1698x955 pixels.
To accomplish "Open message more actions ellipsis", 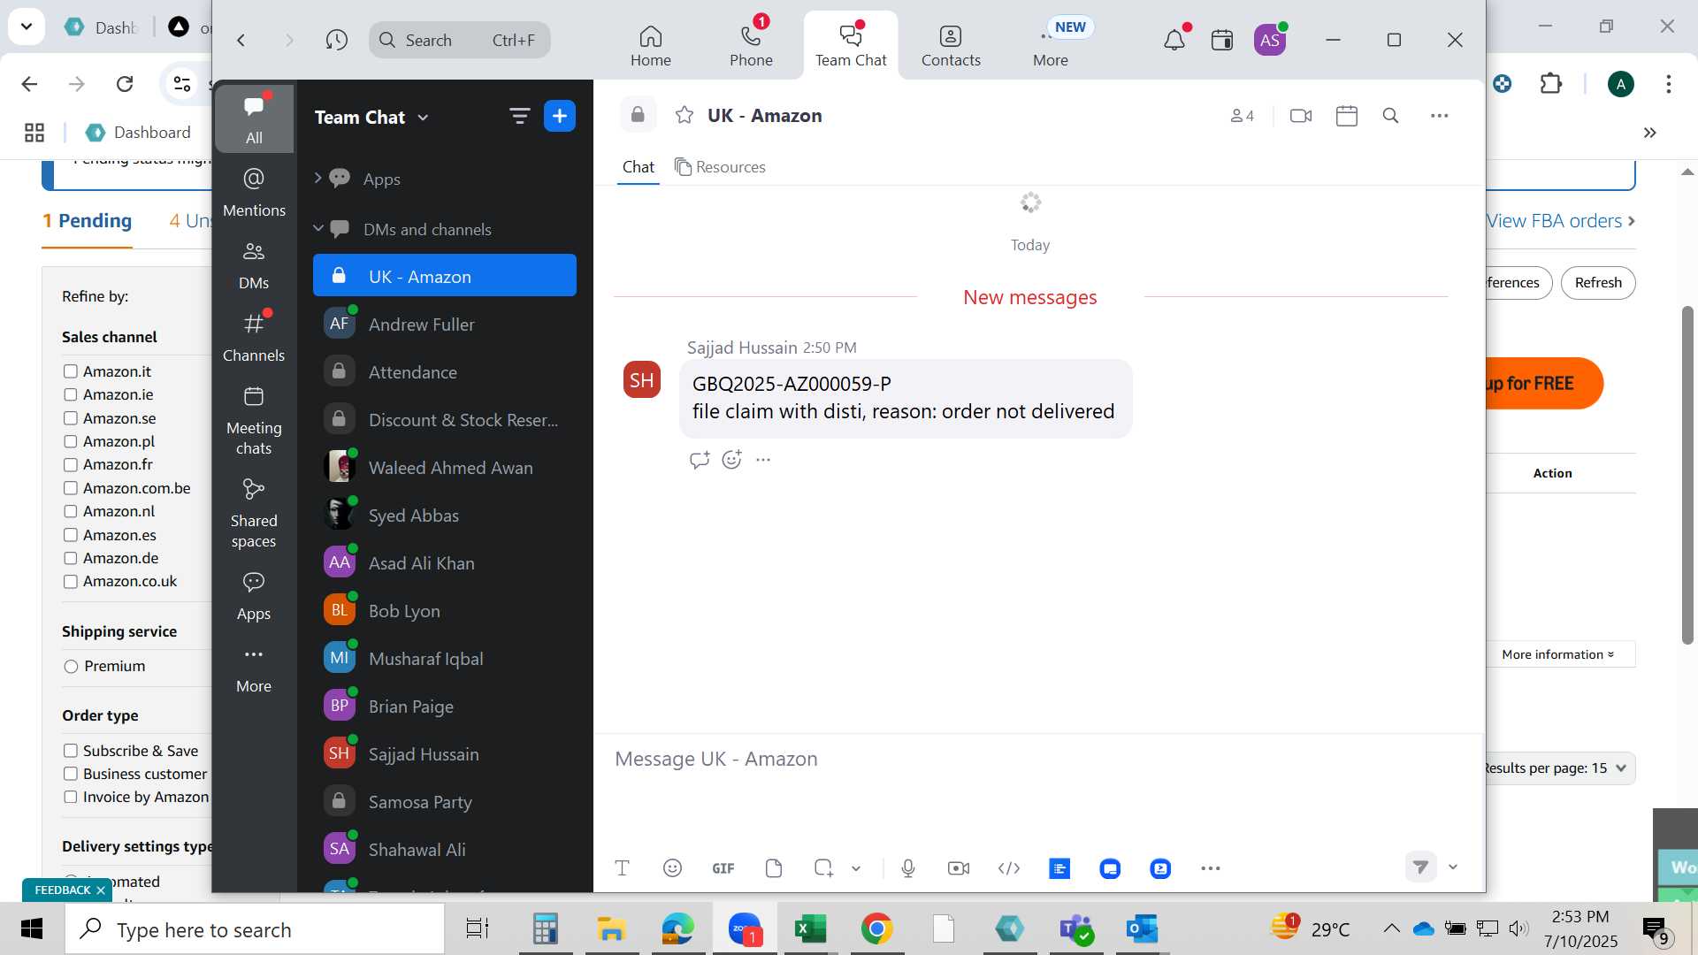I will (763, 460).
